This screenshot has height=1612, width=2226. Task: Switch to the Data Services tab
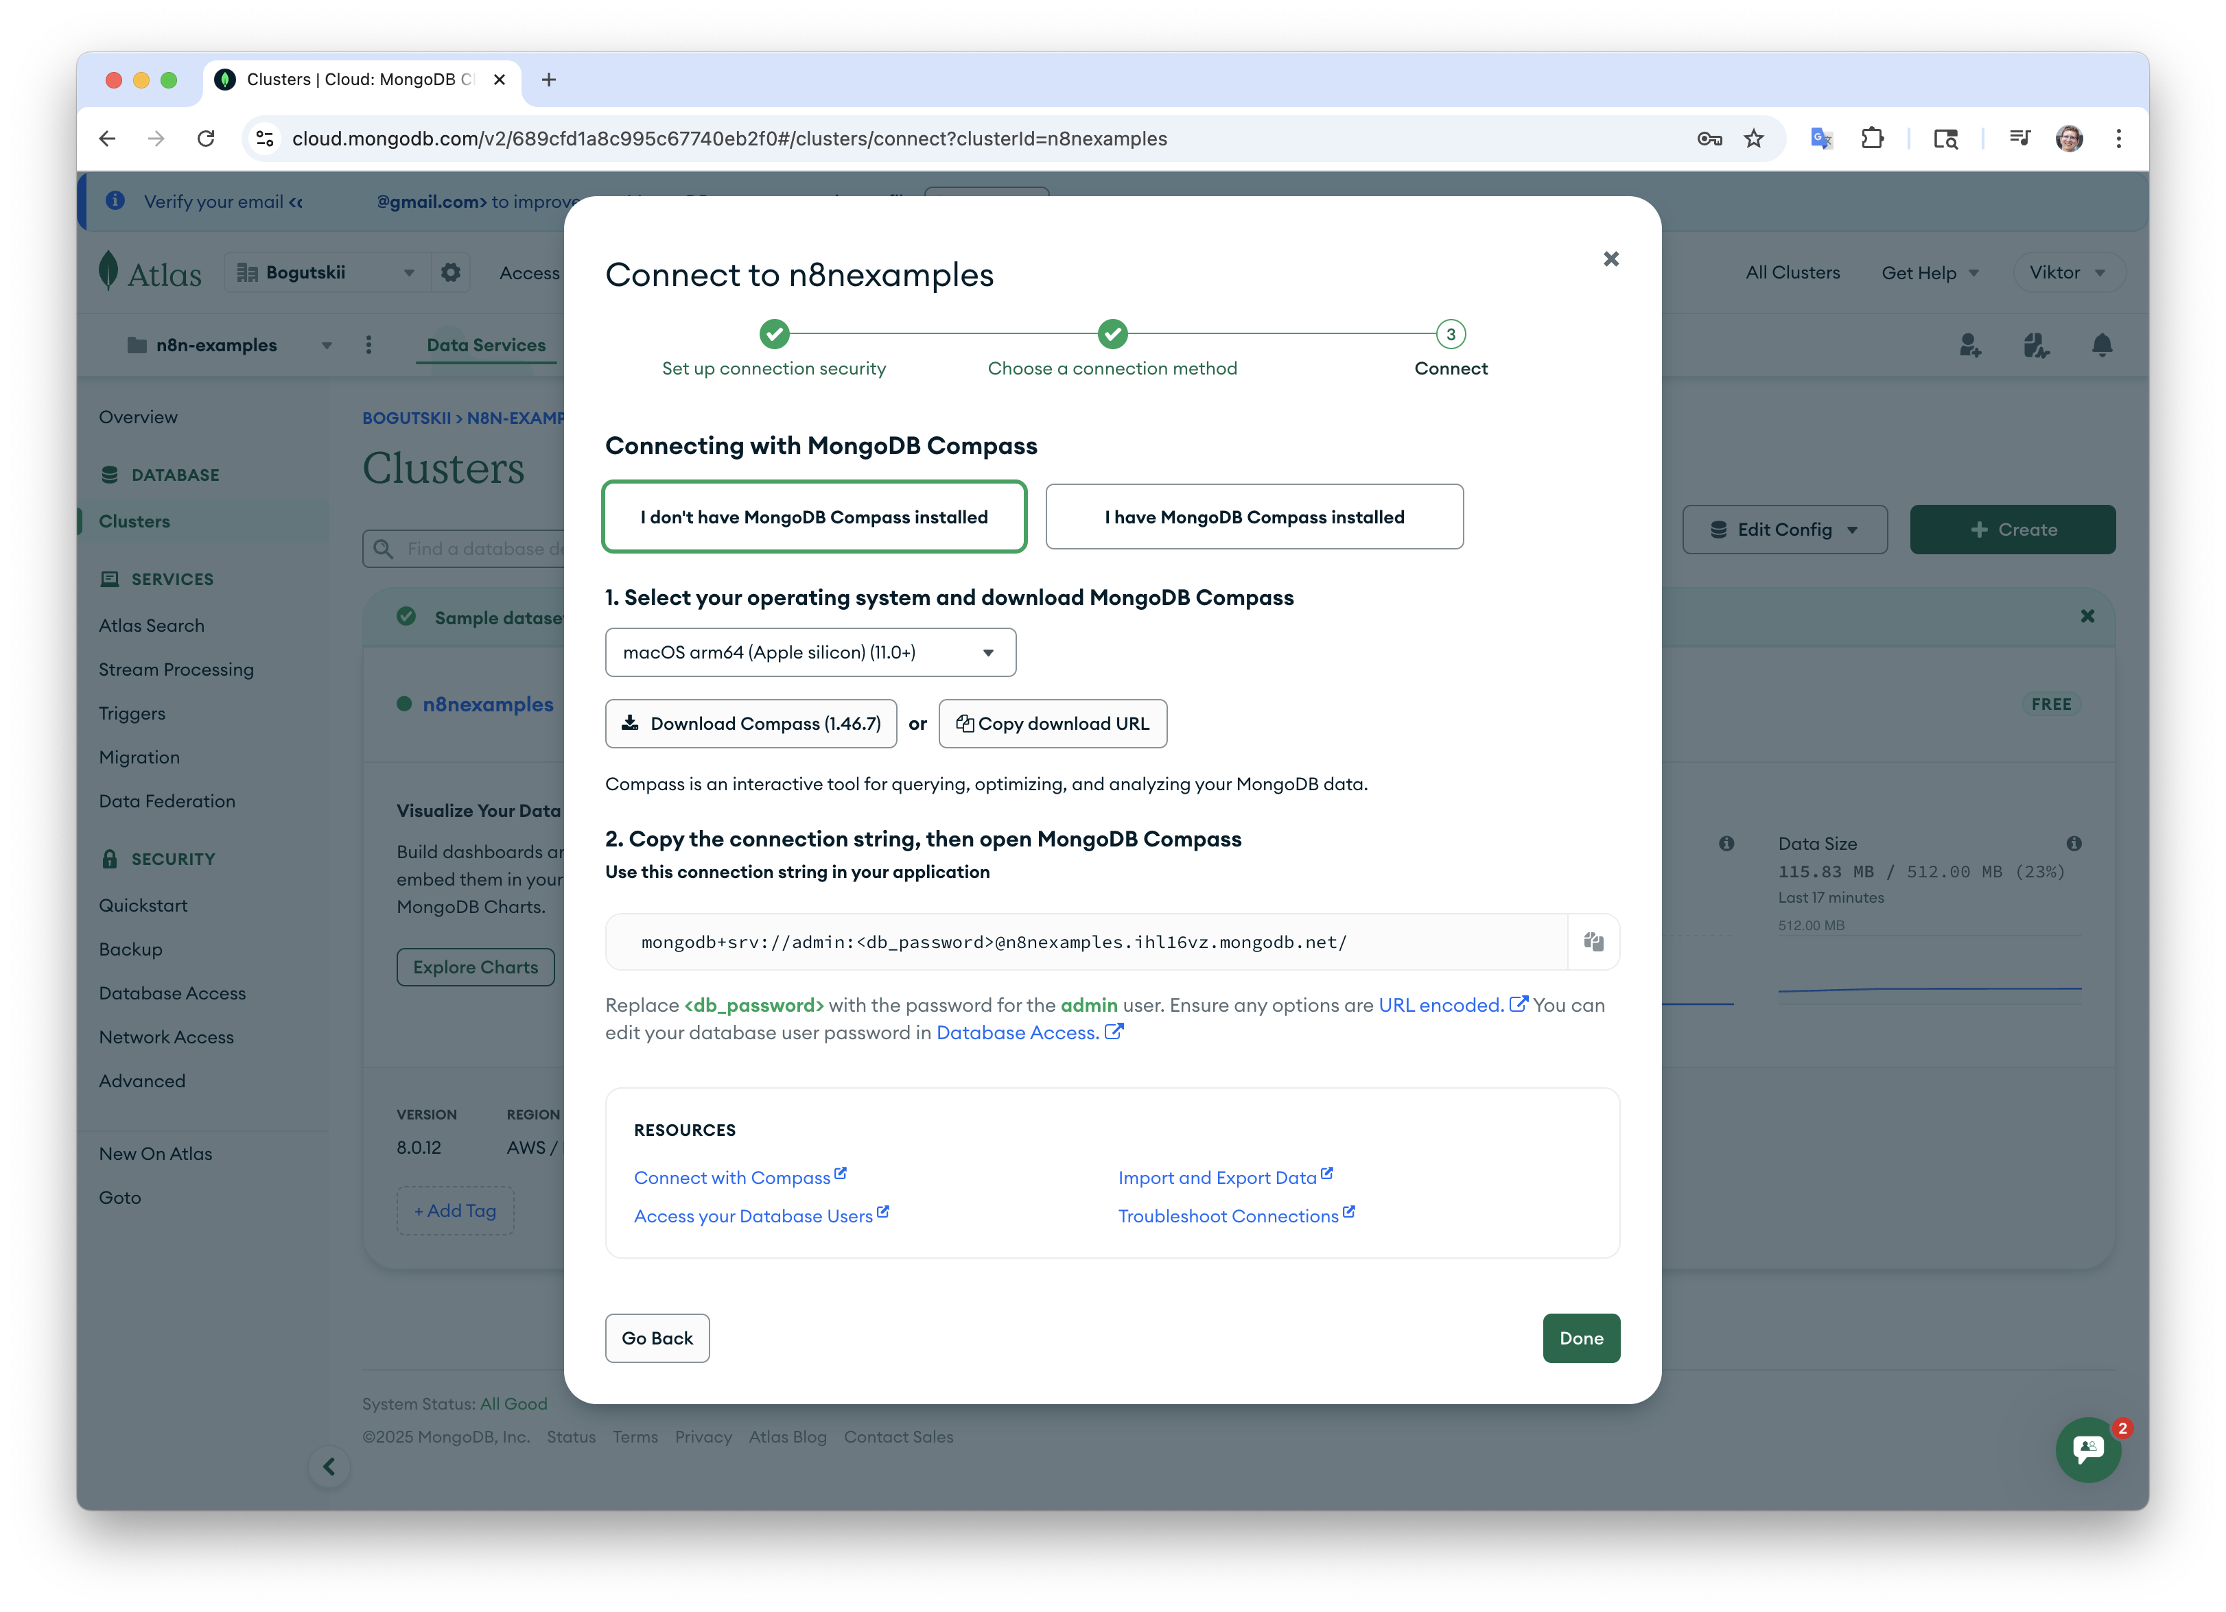(486, 345)
